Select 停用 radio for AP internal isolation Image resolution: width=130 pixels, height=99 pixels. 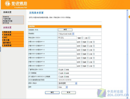(65, 73)
